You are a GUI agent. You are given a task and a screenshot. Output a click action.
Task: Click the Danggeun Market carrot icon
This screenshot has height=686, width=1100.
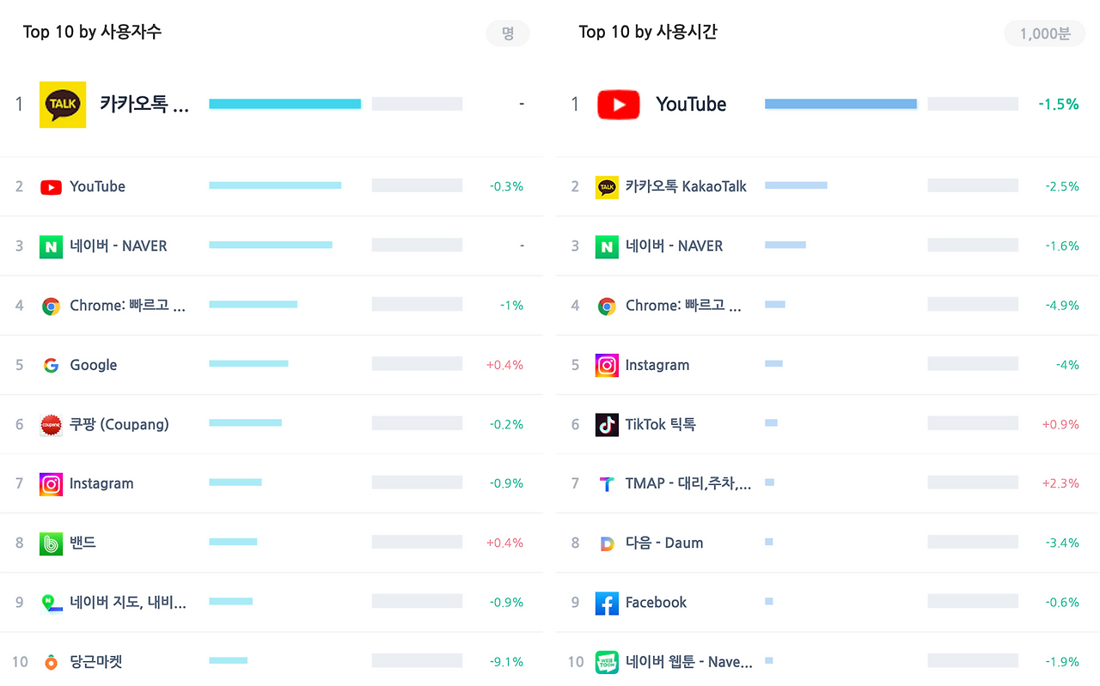pos(51,662)
